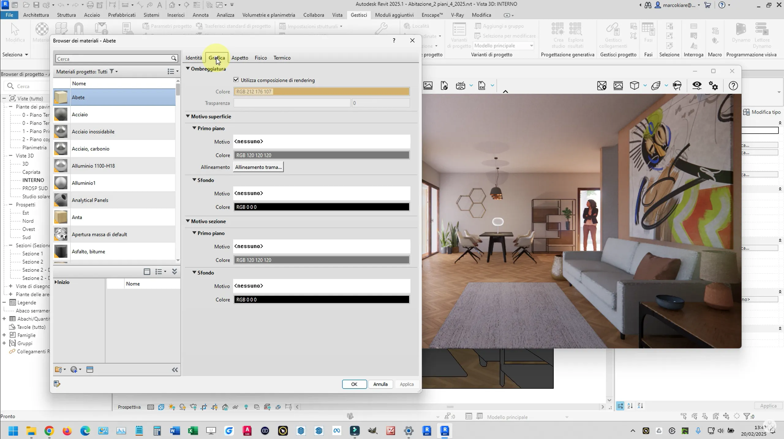
Task: Click the Enscape settings gear icon
Action: point(714,86)
